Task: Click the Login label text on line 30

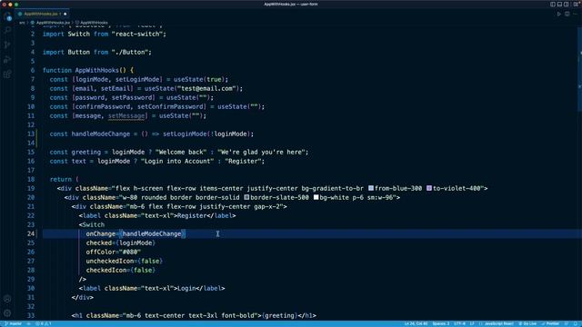Action: pos(186,288)
